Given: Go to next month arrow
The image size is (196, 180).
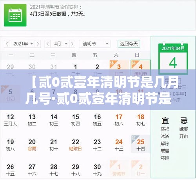Looking at the screenshot, I should [72, 44].
